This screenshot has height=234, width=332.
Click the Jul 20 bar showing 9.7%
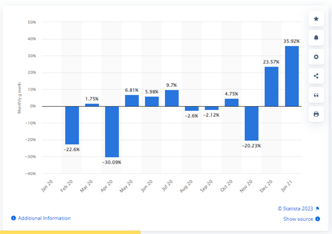tap(172, 98)
